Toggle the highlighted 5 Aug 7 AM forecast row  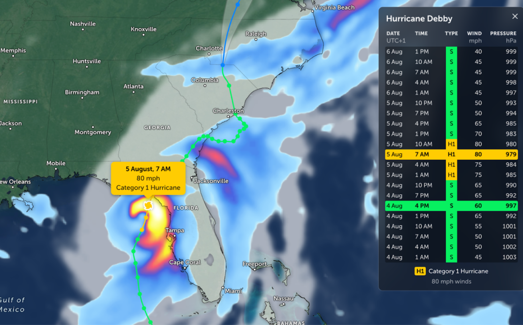click(x=450, y=154)
